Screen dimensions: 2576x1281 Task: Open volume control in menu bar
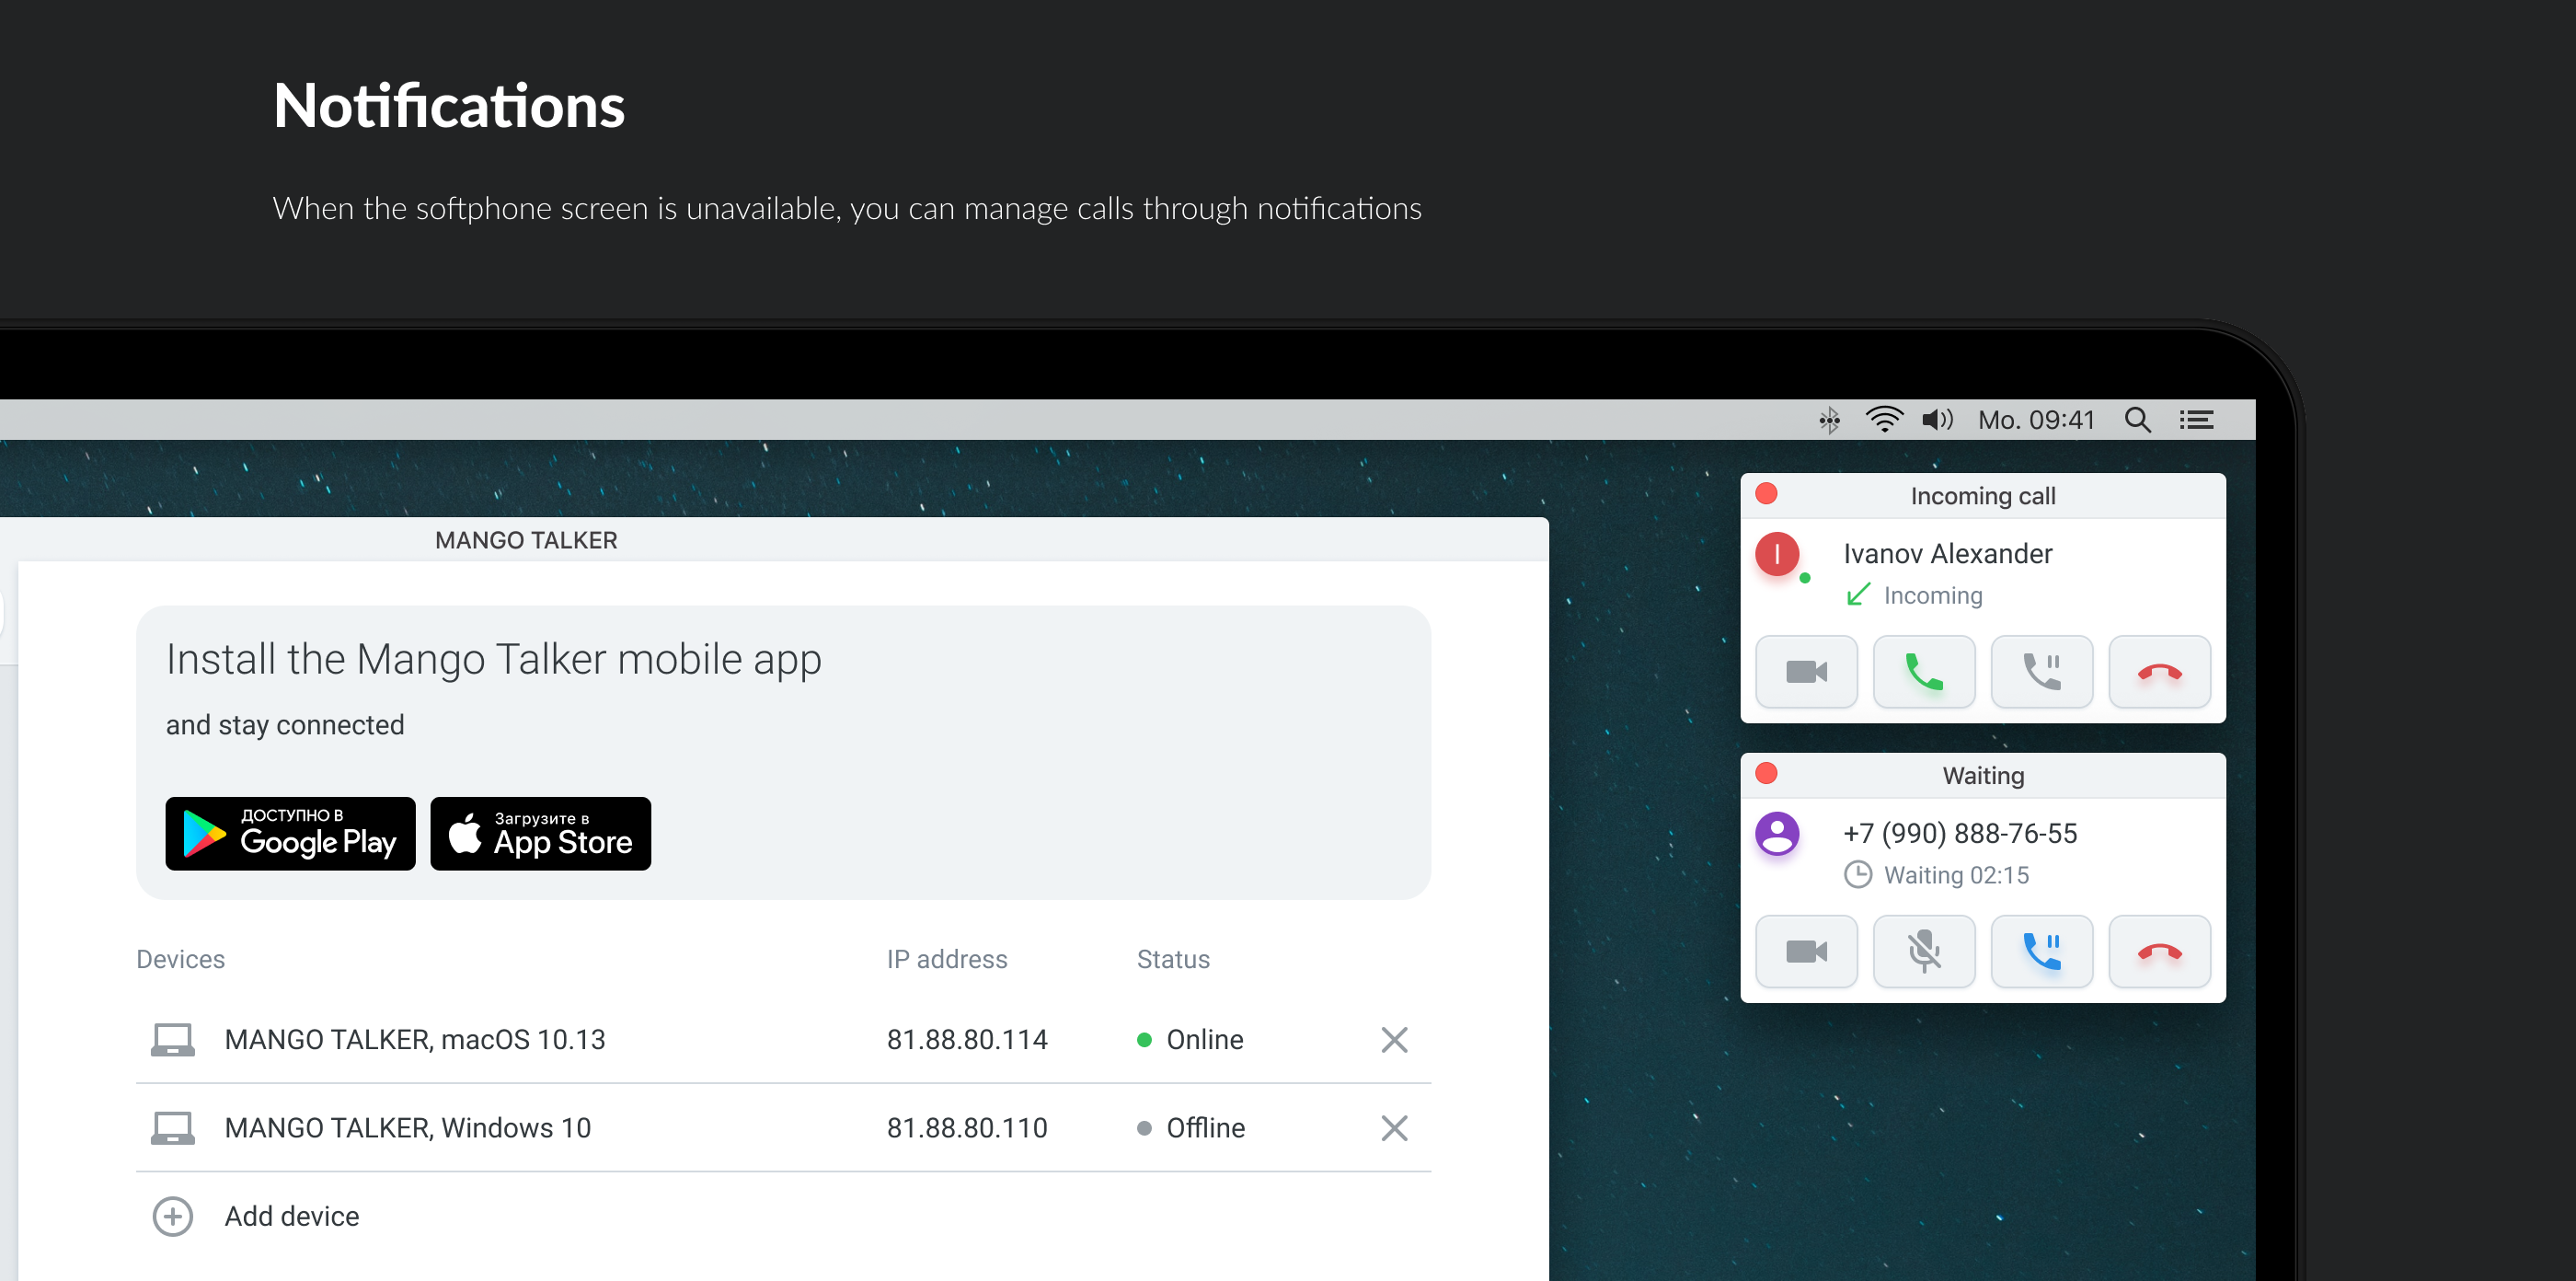pyautogui.click(x=1938, y=420)
